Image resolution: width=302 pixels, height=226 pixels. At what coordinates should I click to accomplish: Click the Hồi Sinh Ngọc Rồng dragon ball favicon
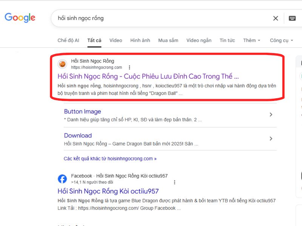(x=62, y=64)
